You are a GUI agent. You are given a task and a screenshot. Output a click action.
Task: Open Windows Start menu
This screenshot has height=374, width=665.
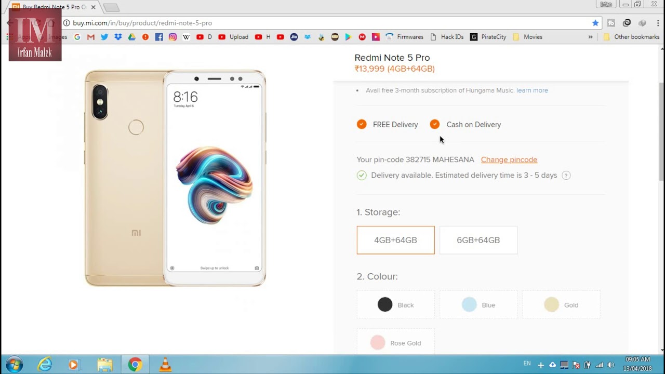coord(14,365)
